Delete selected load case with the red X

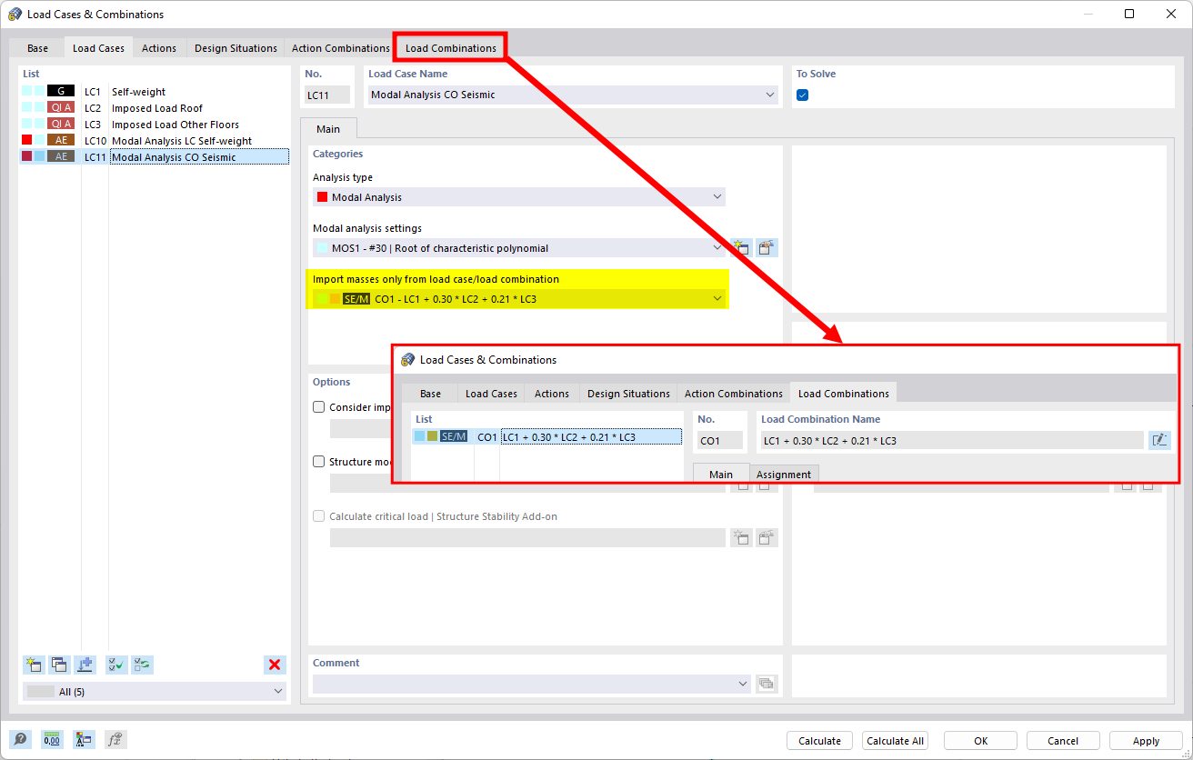(275, 665)
